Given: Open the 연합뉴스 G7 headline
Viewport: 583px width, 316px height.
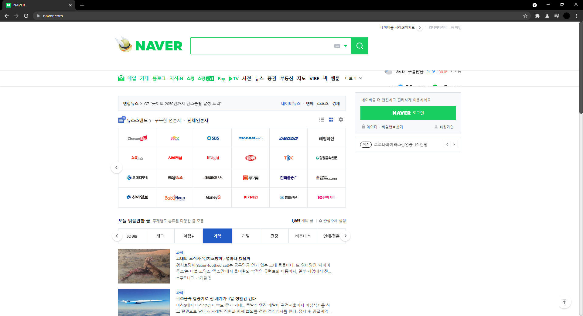Looking at the screenshot, I should click(183, 104).
